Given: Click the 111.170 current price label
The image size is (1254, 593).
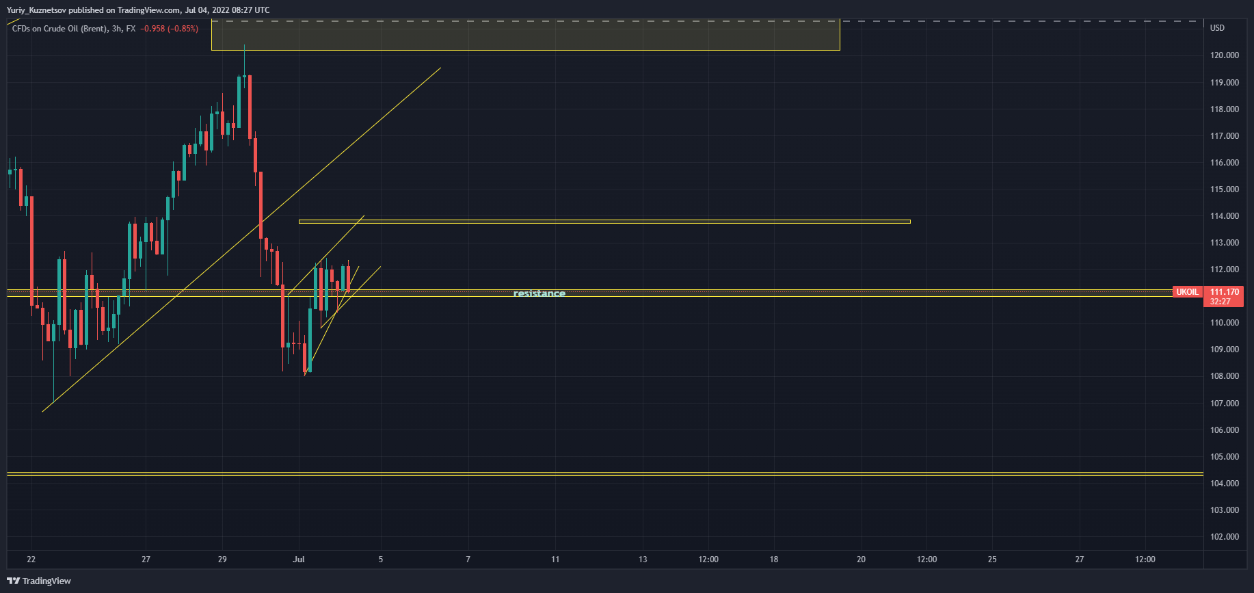Looking at the screenshot, I should (1224, 292).
